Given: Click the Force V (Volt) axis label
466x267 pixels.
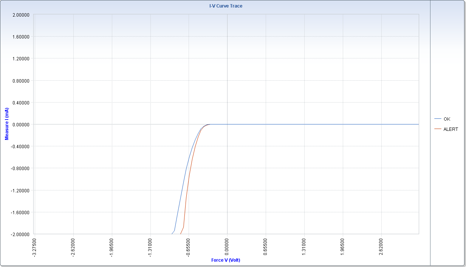Looking at the screenshot, I should [226, 260].
